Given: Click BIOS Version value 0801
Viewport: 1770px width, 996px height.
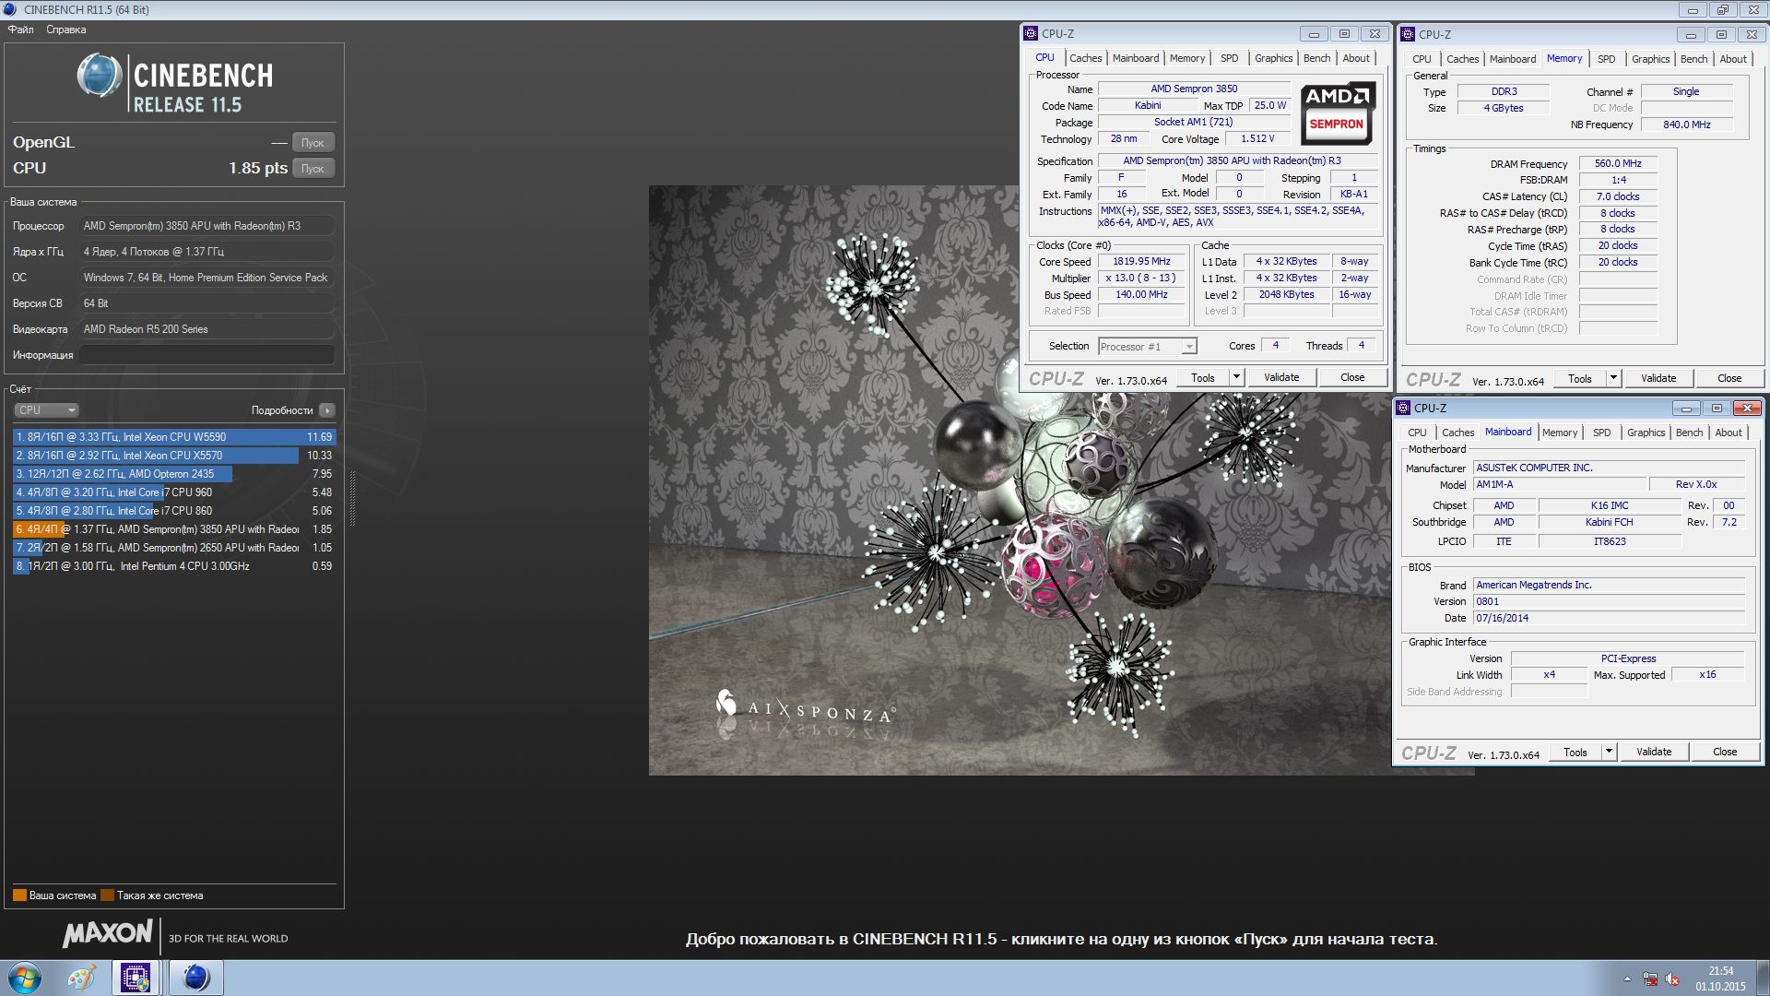Looking at the screenshot, I should pyautogui.click(x=1609, y=601).
